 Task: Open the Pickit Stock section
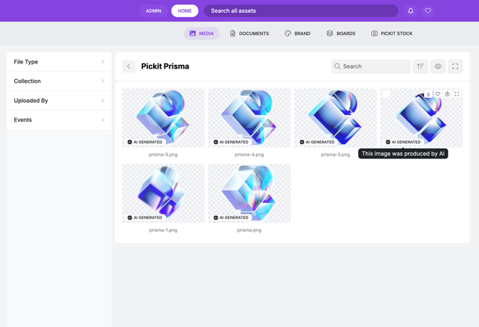(392, 34)
